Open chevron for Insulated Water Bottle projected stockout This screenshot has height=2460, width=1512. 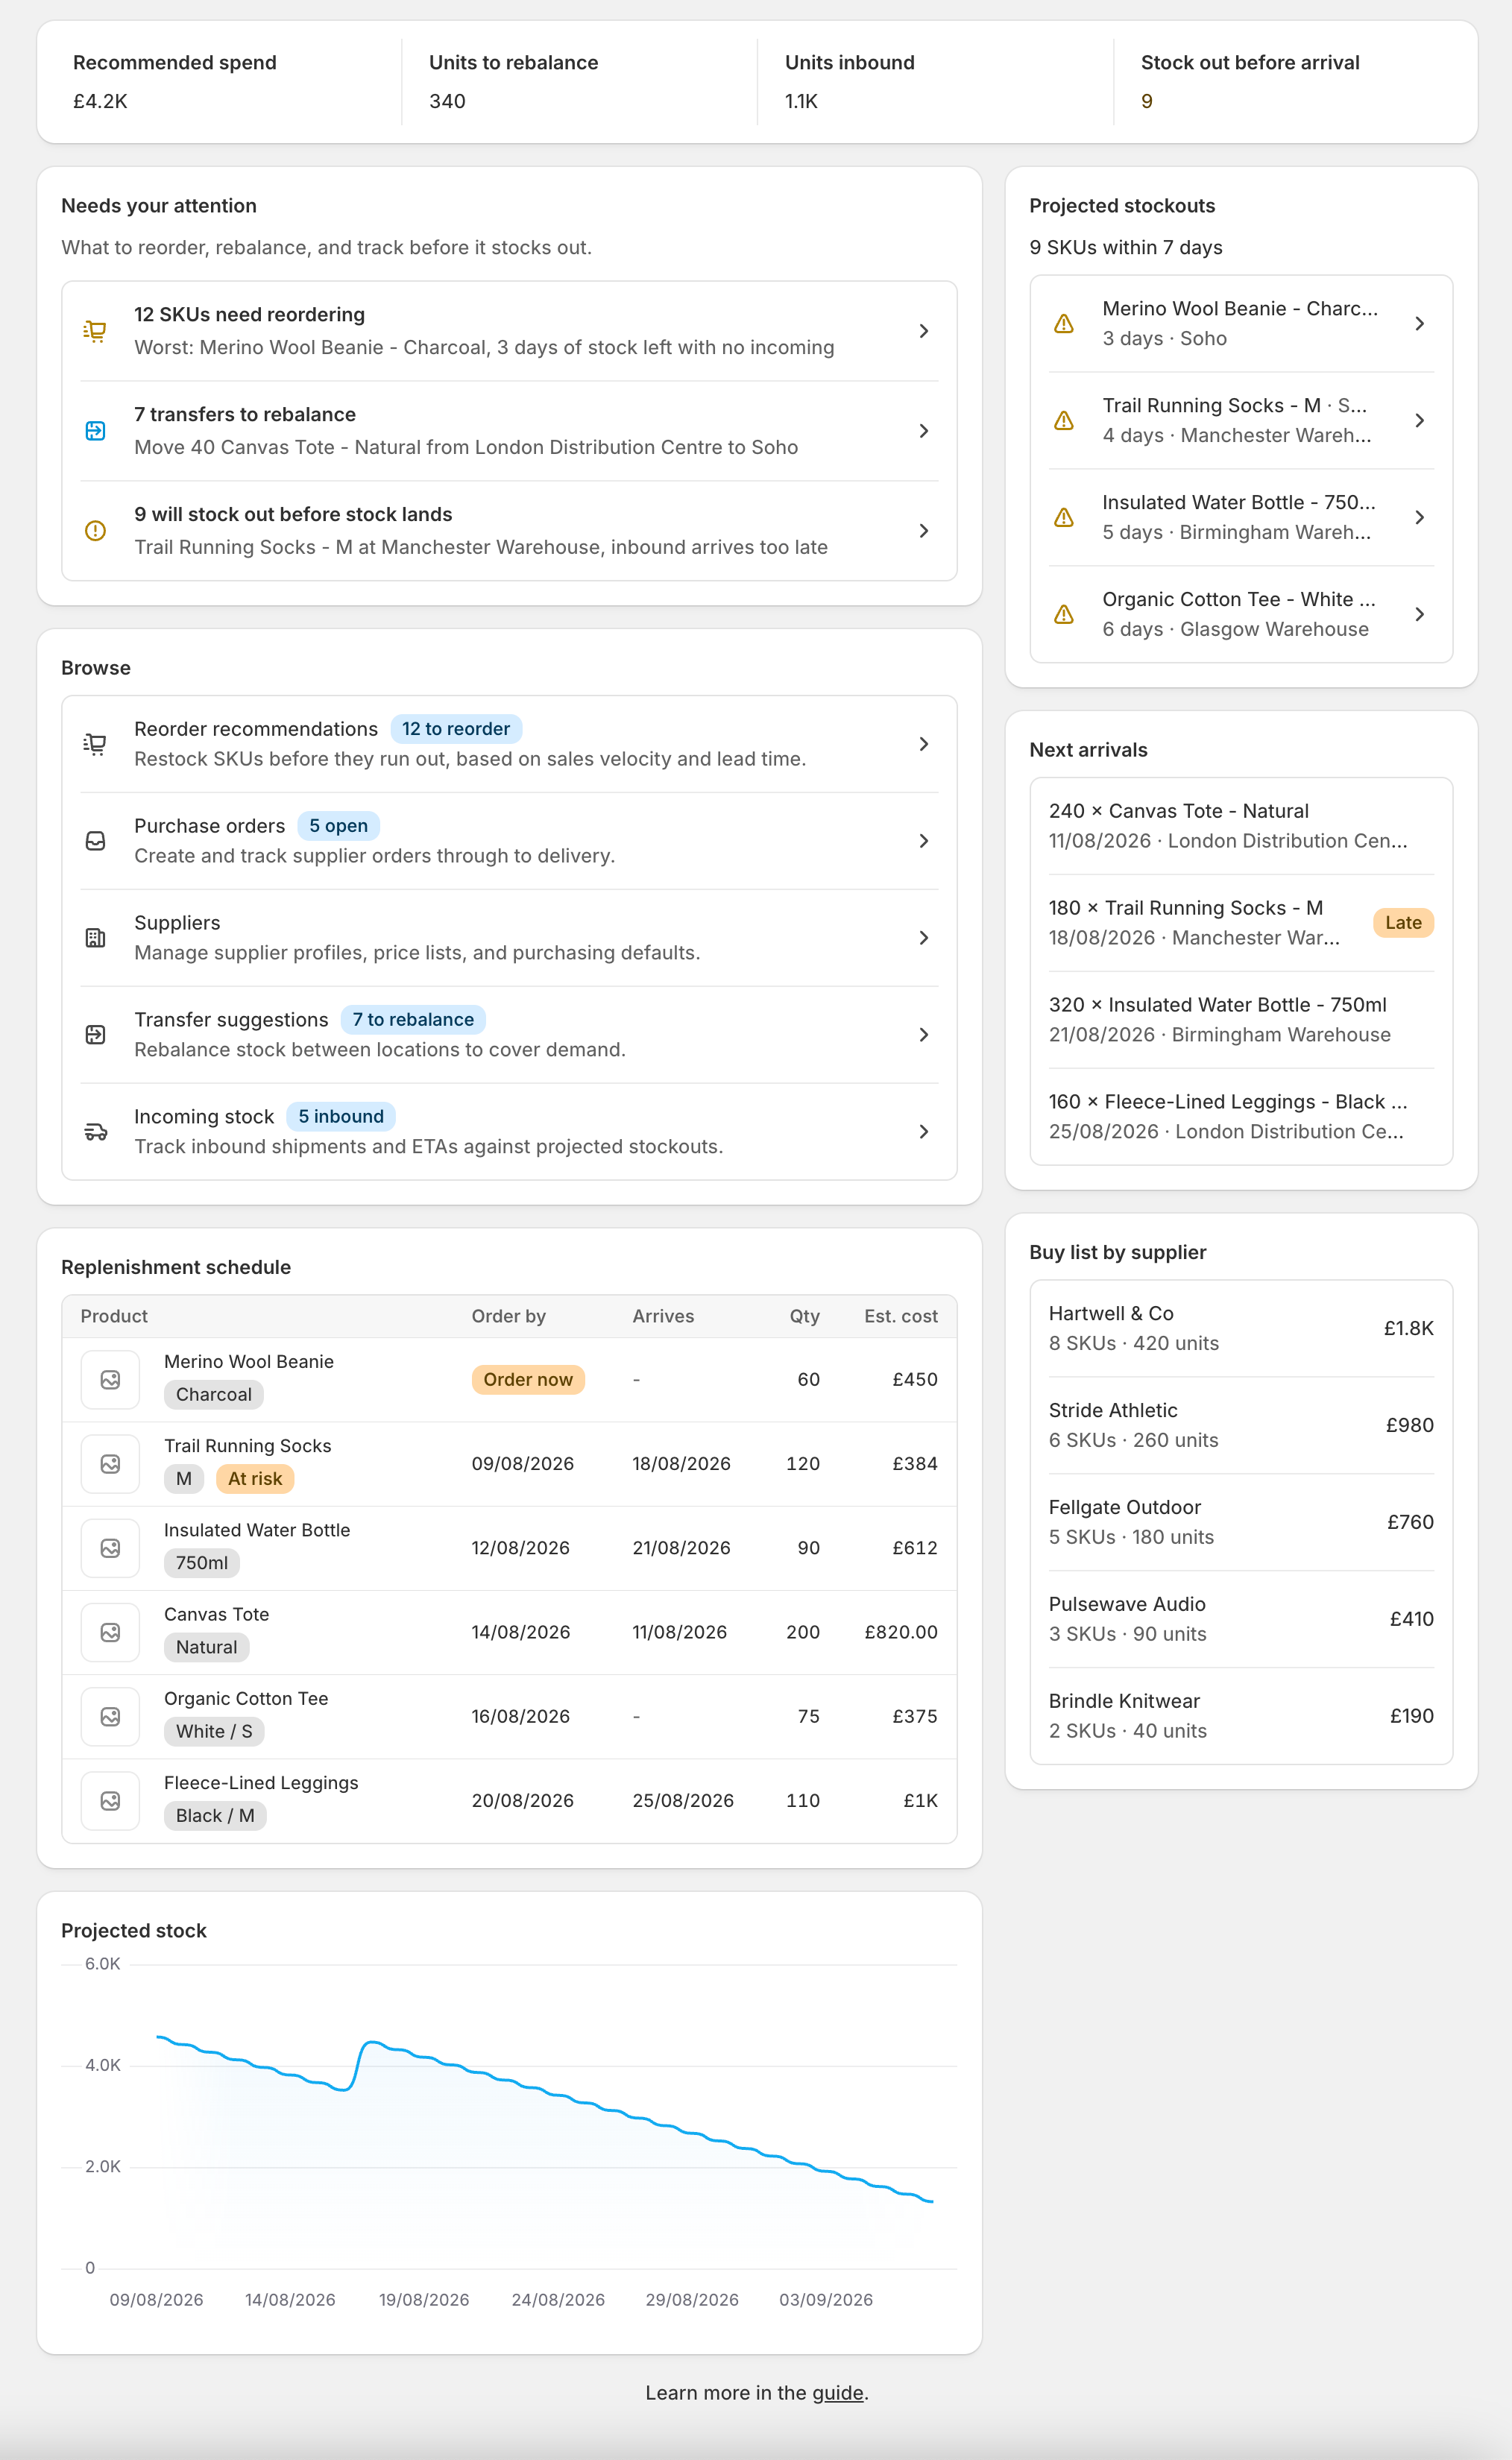1419,518
